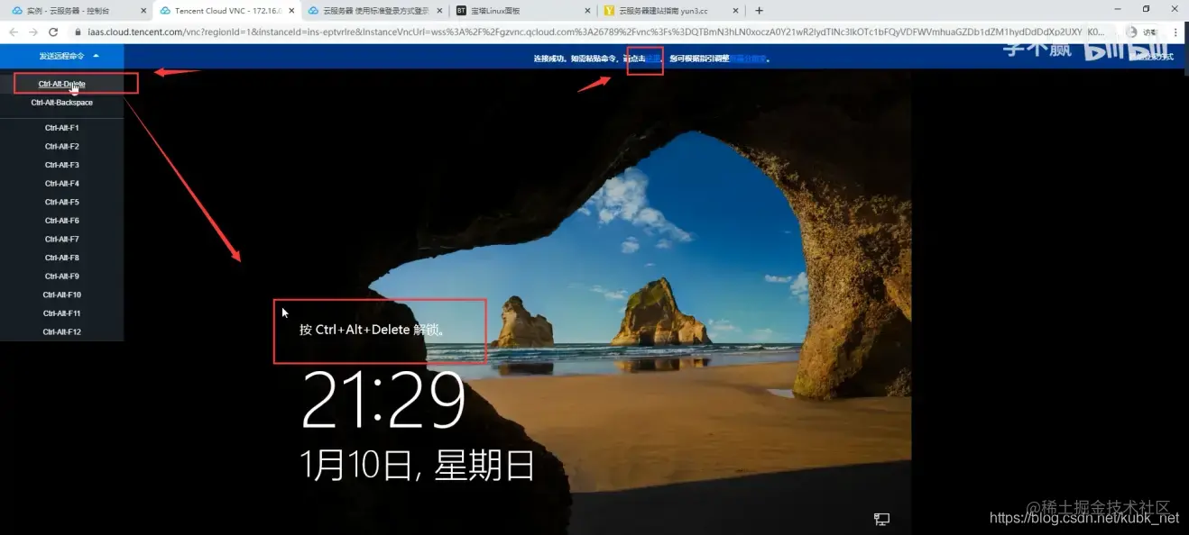Select the Ctrl-Alt-F12 command in the sidebar

[60, 332]
